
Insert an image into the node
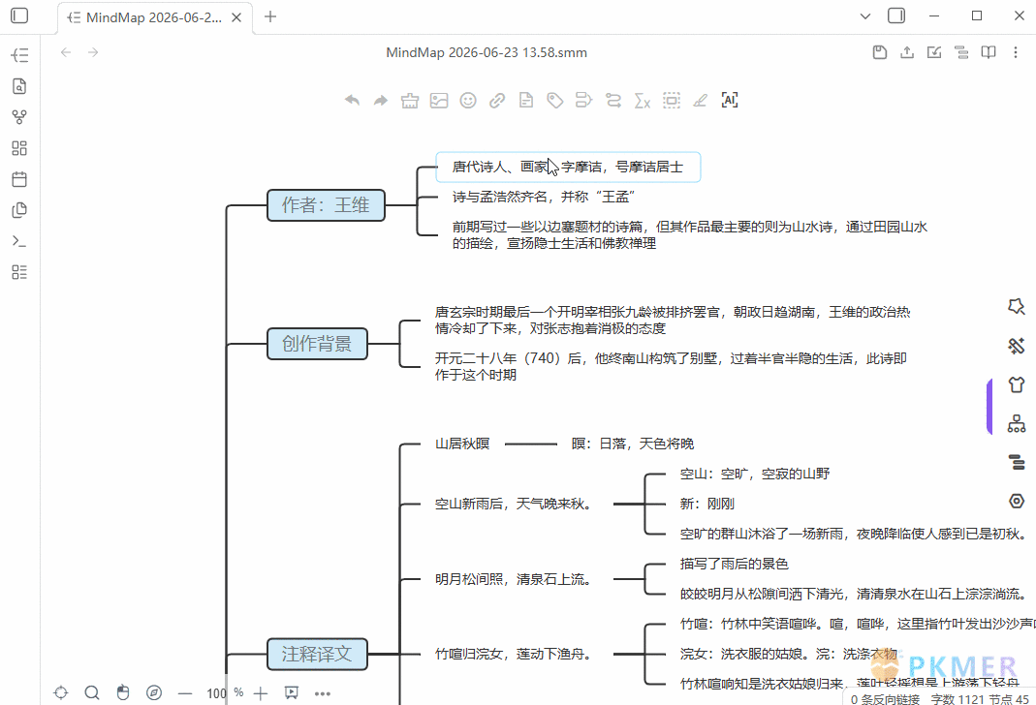pos(439,101)
